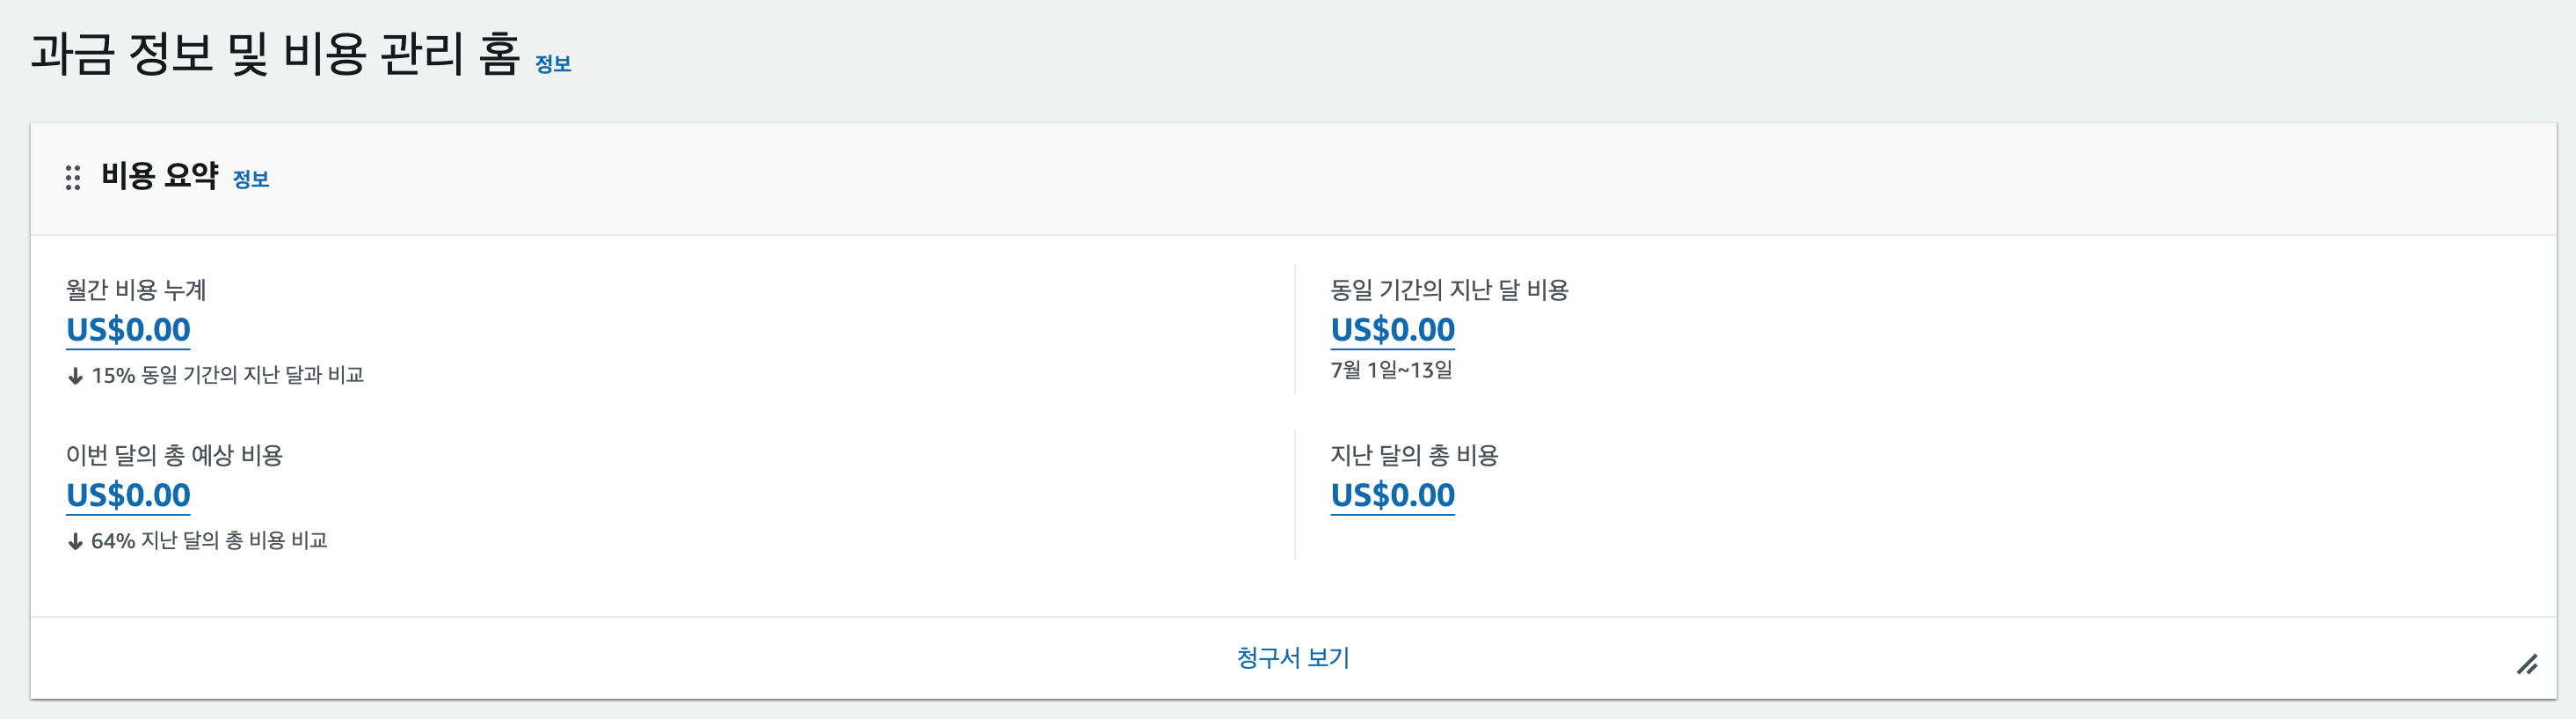Open 정보 link next to page title
The width and height of the screenshot is (2576, 719).
pyautogui.click(x=553, y=64)
